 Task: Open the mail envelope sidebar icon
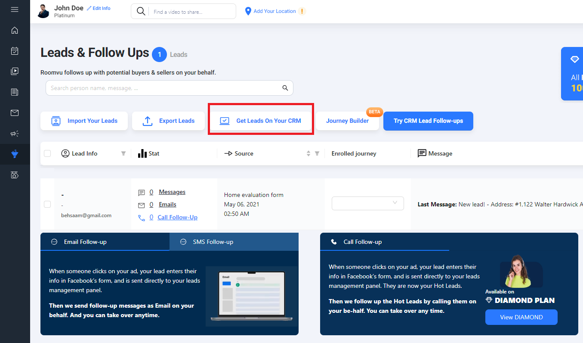tap(15, 113)
